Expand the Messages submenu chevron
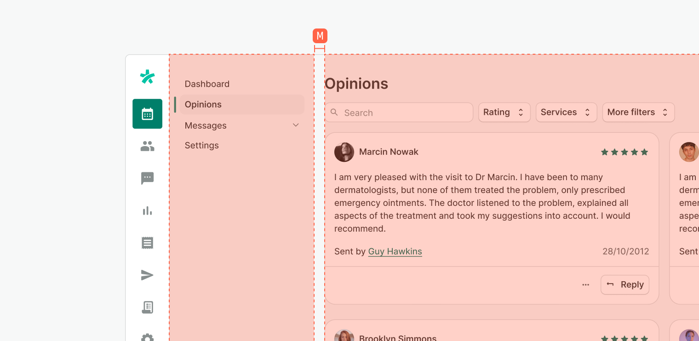 click(296, 125)
